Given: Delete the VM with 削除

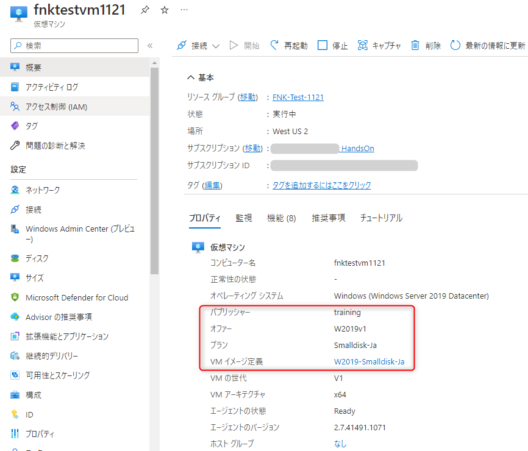Looking at the screenshot, I should [426, 46].
